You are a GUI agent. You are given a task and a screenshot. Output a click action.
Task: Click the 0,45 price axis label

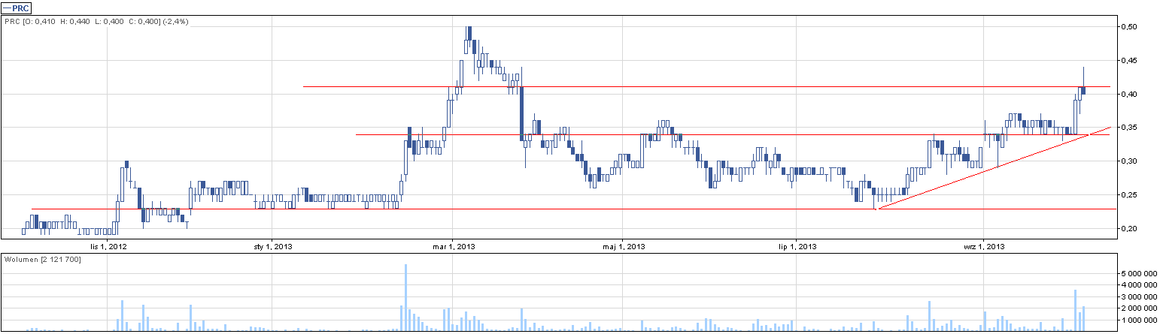coord(1128,61)
